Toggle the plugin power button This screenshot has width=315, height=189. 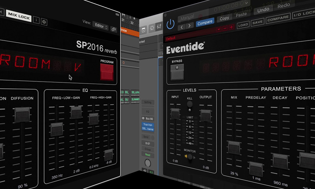pyautogui.click(x=170, y=24)
